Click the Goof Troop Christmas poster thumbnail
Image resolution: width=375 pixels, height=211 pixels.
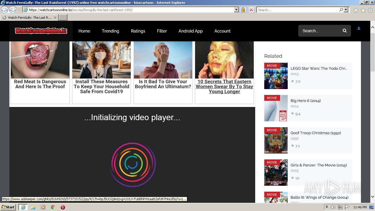coord(276,140)
